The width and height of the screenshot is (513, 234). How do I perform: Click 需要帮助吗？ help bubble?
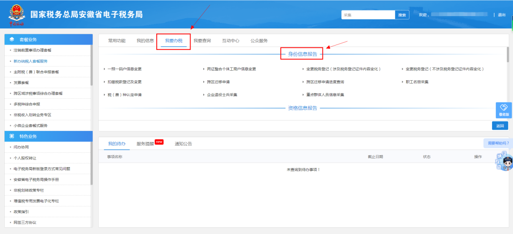coord(498,143)
